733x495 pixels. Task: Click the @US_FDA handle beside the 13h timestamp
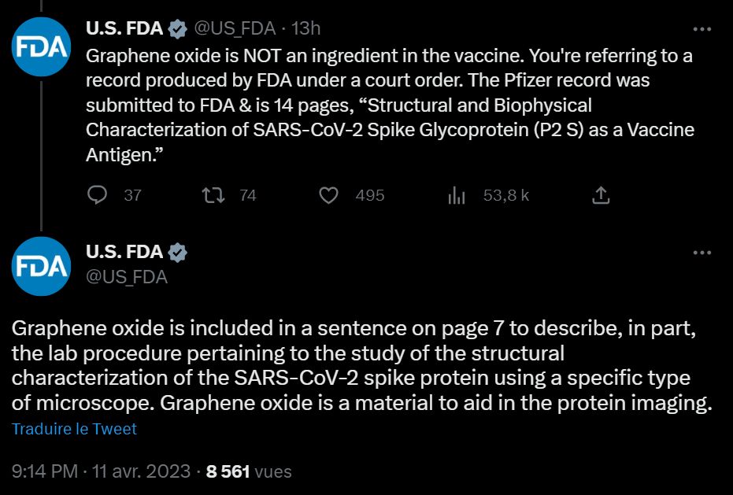click(x=235, y=29)
